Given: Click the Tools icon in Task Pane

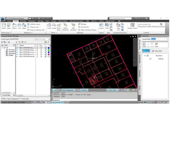Looking at the screenshot, I should [x=156, y=45].
